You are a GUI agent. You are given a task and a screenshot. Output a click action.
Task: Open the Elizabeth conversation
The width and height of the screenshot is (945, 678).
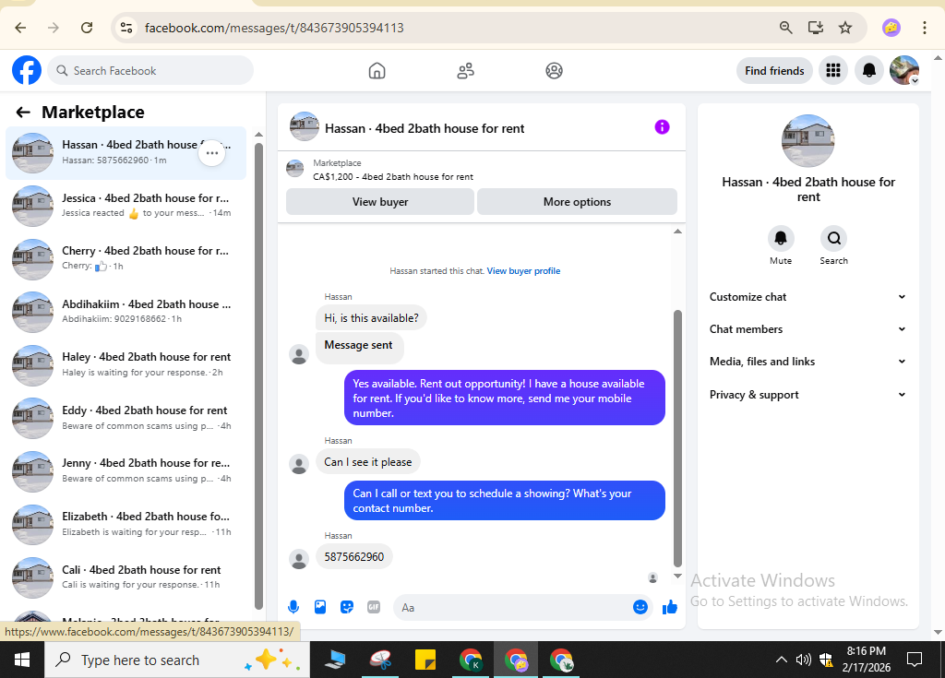(126, 524)
